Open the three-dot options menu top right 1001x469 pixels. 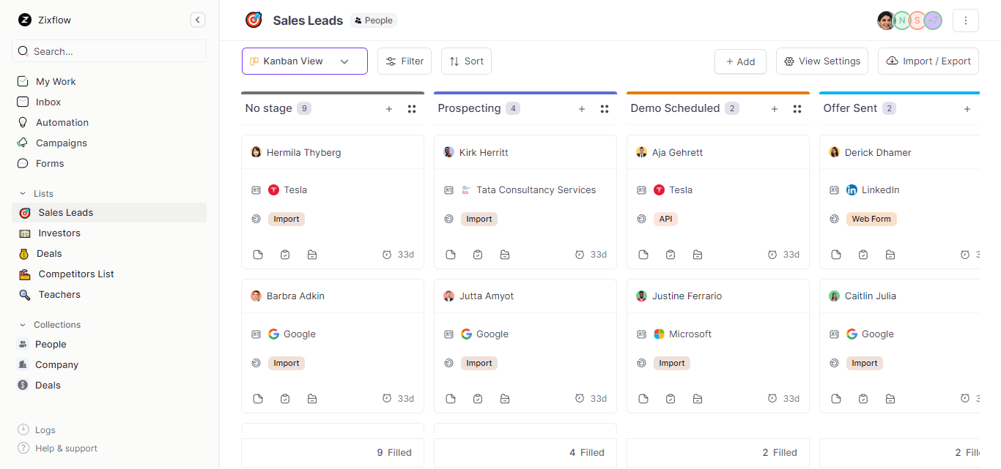(x=965, y=20)
